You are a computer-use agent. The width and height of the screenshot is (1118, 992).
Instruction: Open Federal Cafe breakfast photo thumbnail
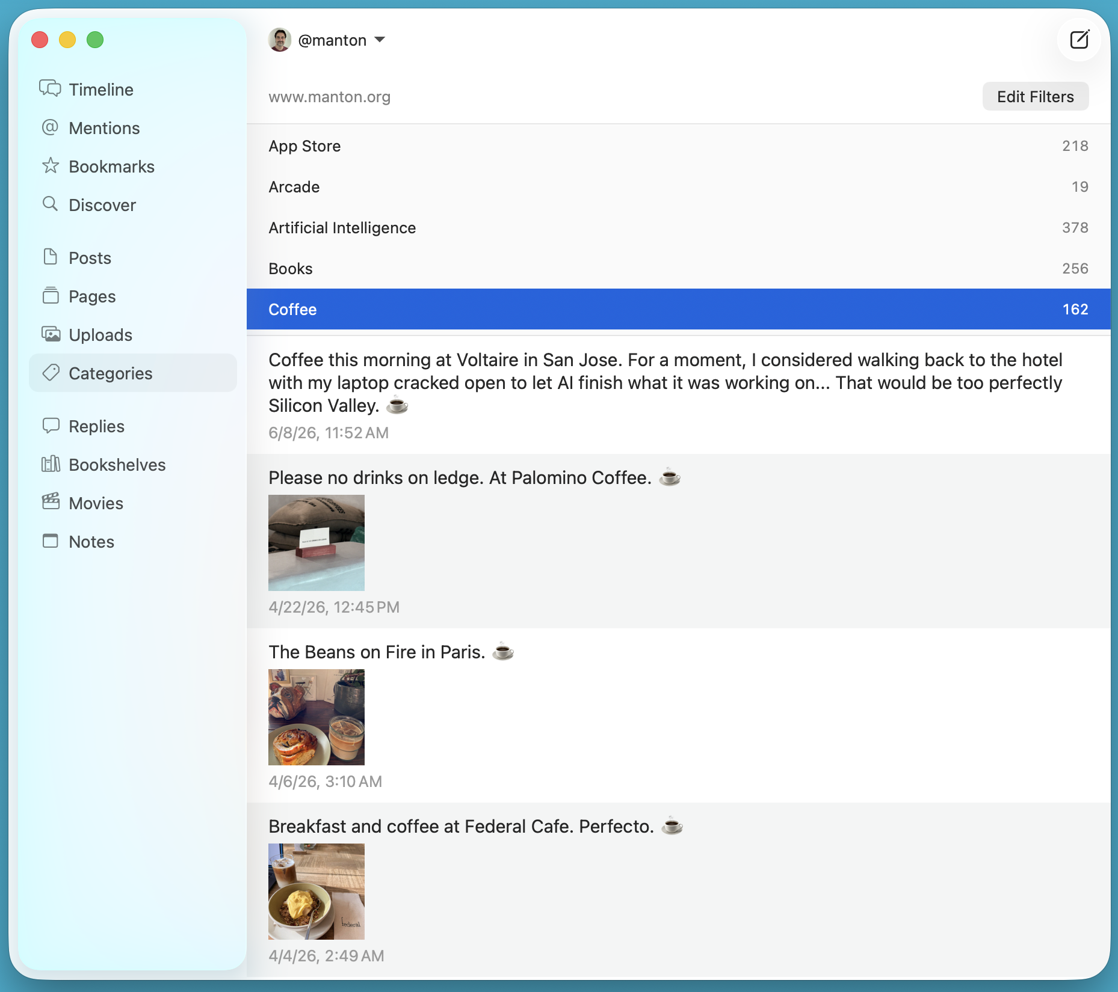317,891
